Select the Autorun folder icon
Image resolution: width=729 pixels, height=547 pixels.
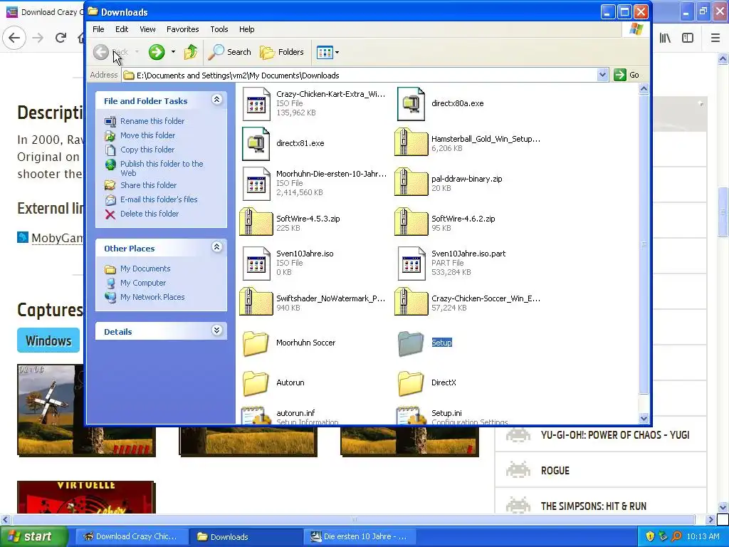click(256, 382)
